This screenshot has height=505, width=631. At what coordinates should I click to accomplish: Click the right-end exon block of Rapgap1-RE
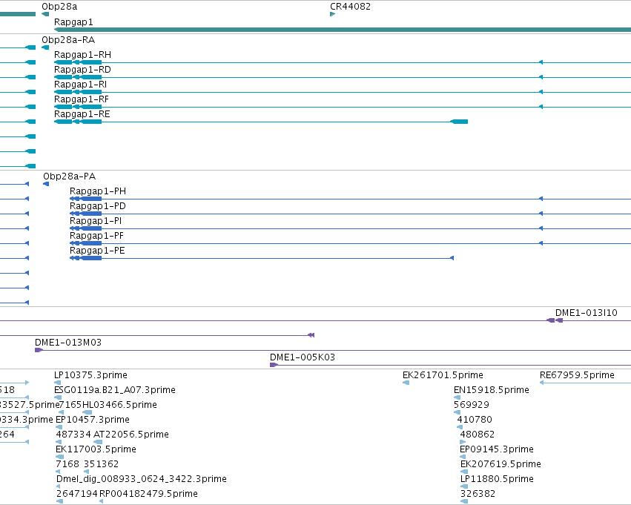459,122
